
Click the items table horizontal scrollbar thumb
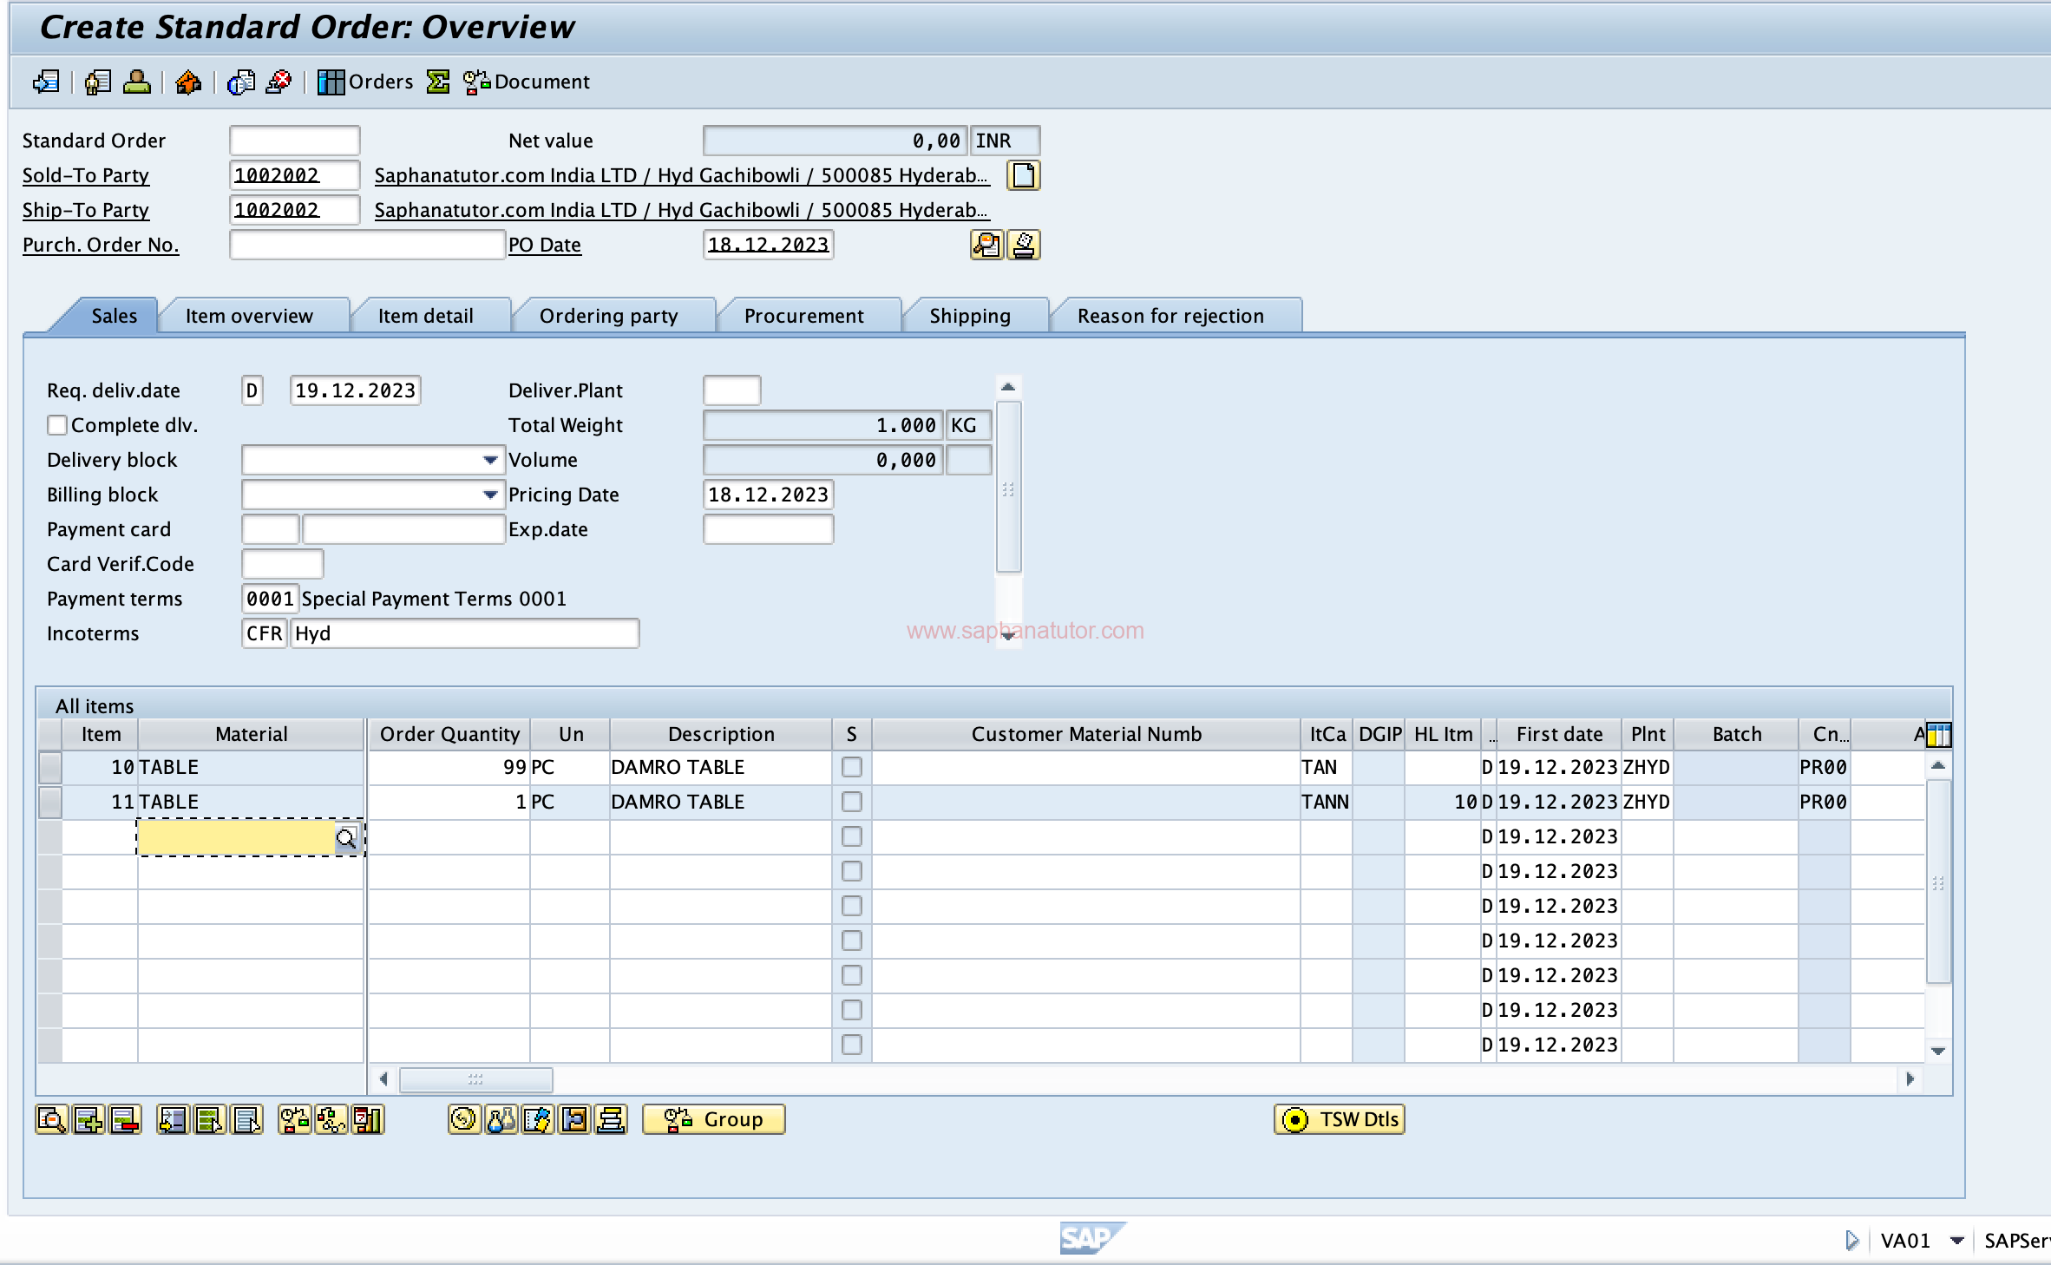(475, 1079)
